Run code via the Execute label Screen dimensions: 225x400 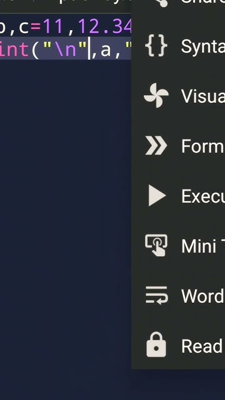[x=203, y=196]
